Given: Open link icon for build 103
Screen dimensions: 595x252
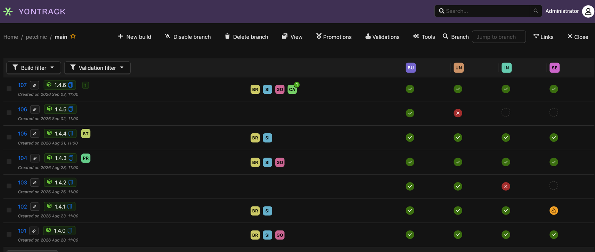Looking at the screenshot, I should coord(35,183).
